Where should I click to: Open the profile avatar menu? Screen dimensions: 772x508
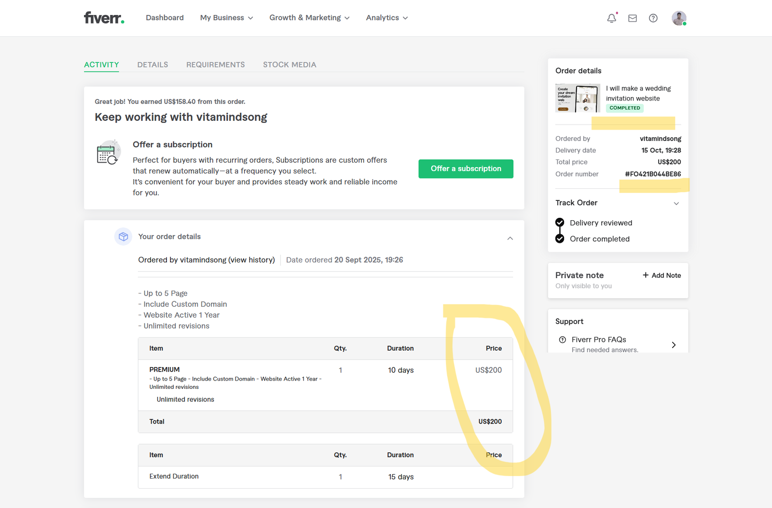tap(679, 18)
